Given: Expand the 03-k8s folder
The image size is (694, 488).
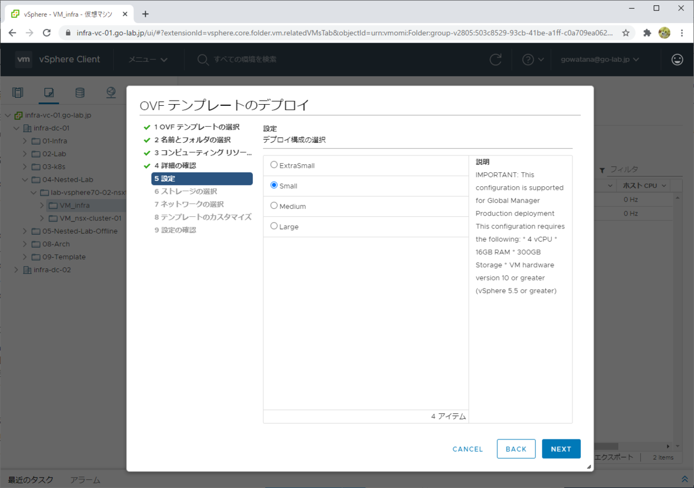Looking at the screenshot, I should pos(25,167).
